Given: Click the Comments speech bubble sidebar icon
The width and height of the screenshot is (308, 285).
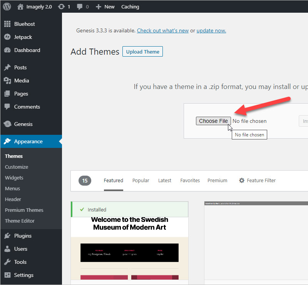Looking at the screenshot, I should (7, 107).
